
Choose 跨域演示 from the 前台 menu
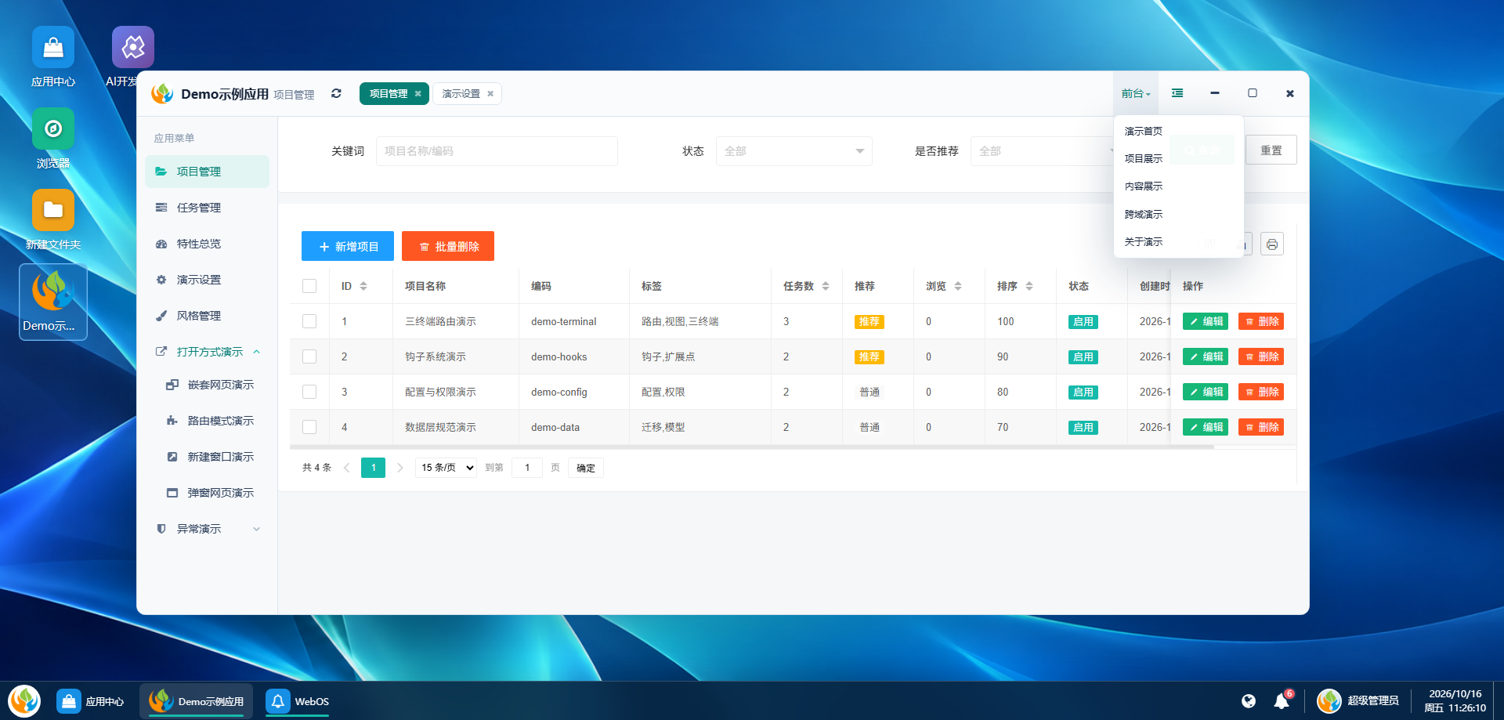pyautogui.click(x=1144, y=215)
